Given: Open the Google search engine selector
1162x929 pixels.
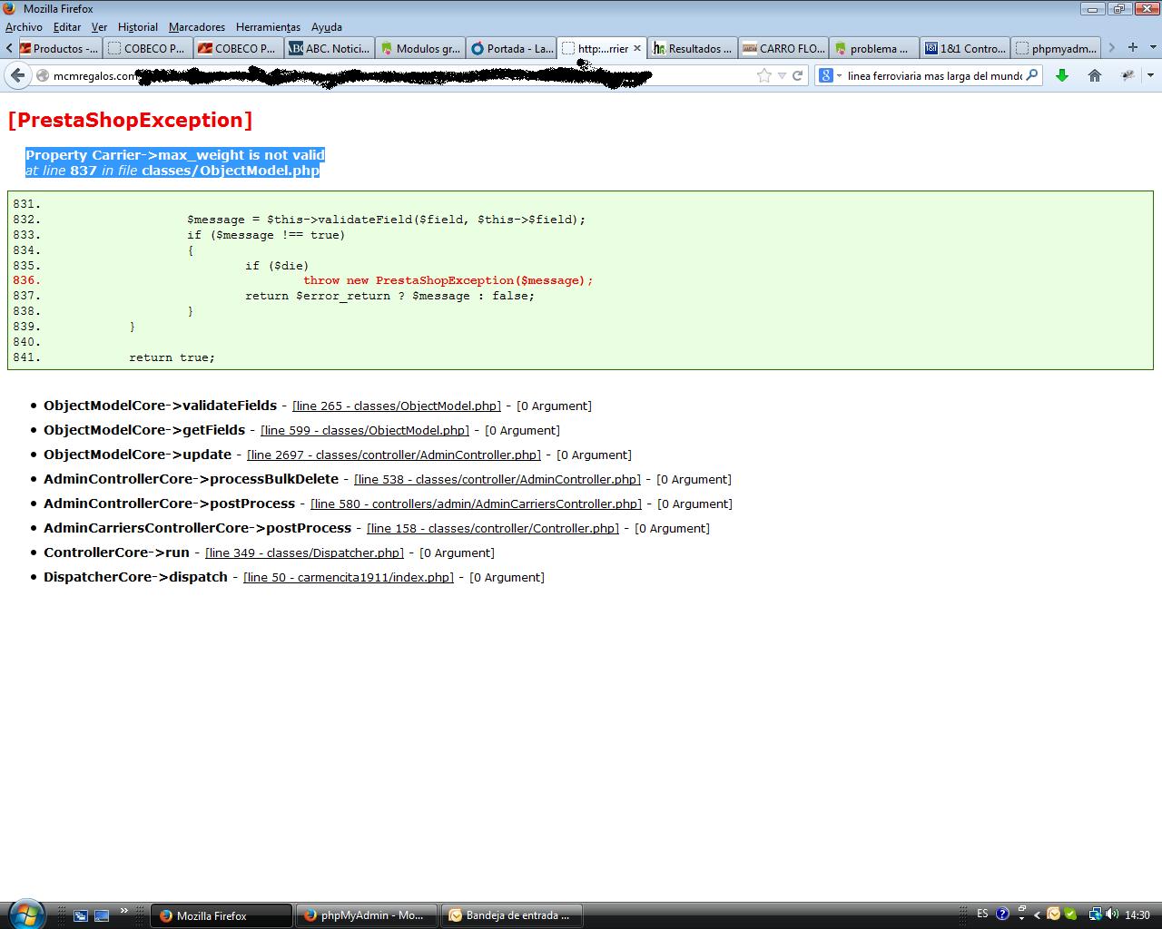Looking at the screenshot, I should coord(829,75).
